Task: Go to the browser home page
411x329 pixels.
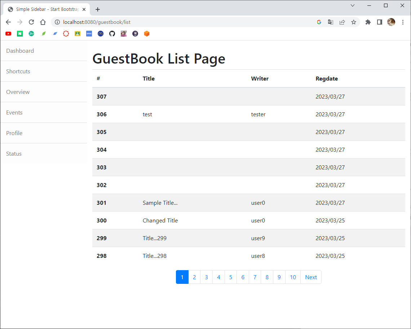Action: tap(43, 22)
